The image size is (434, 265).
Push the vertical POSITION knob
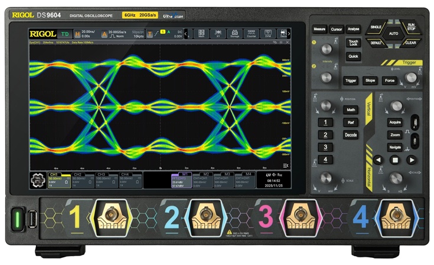[x=326, y=105]
